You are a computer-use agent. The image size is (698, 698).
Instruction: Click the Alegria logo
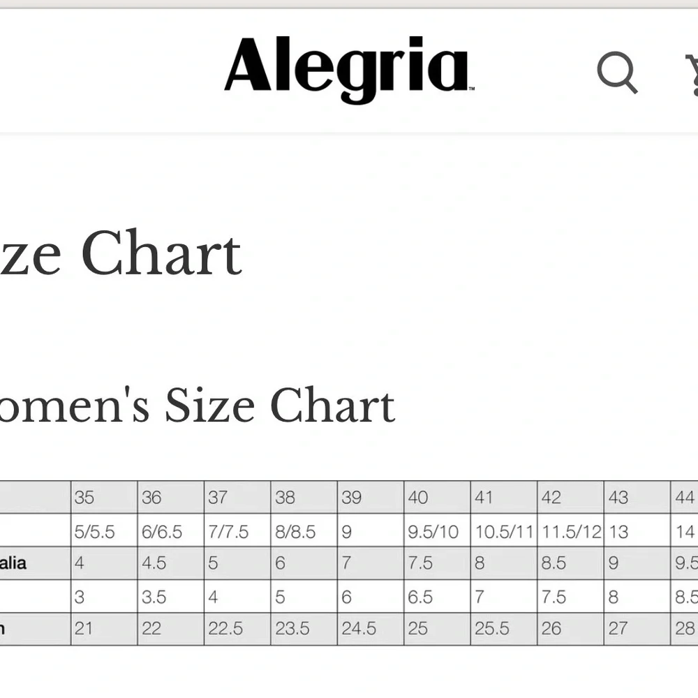(348, 68)
